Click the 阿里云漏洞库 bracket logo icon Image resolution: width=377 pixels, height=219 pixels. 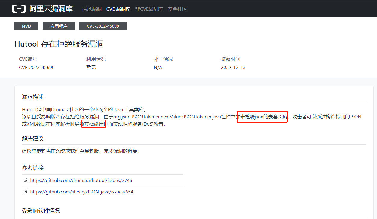(x=19, y=9)
